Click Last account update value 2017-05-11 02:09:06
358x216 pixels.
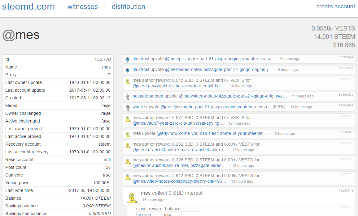click(x=90, y=90)
